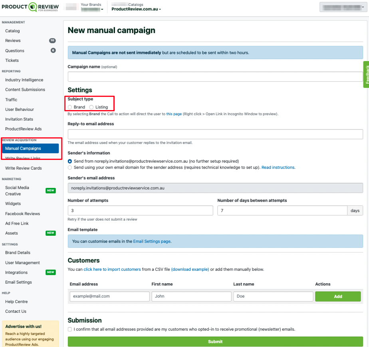Focus the First name field
The image size is (369, 347).
coord(191,296)
